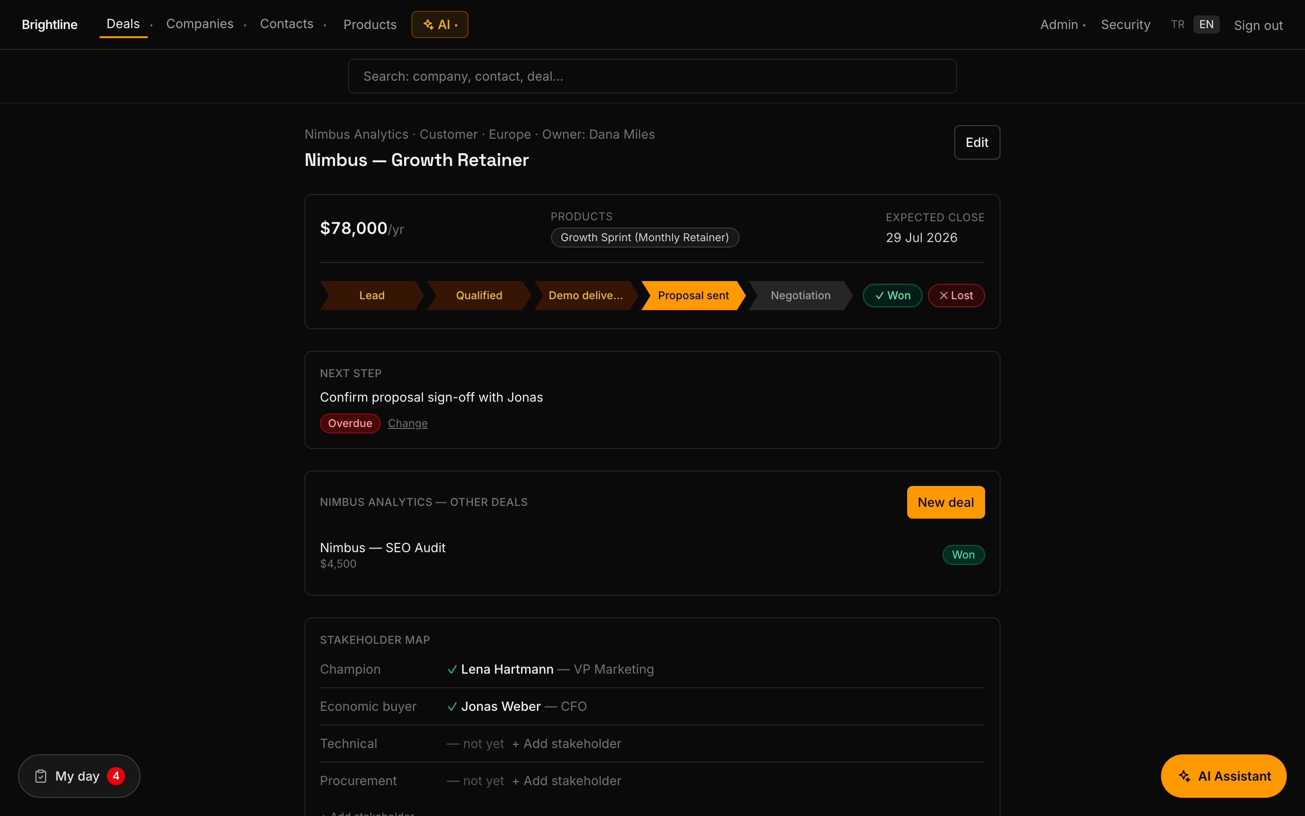Open the My day panel
This screenshot has width=1305, height=816.
79,776
